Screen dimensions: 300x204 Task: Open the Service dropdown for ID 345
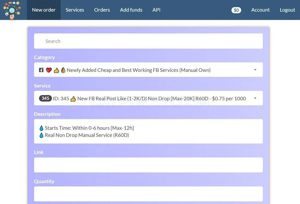point(148,98)
